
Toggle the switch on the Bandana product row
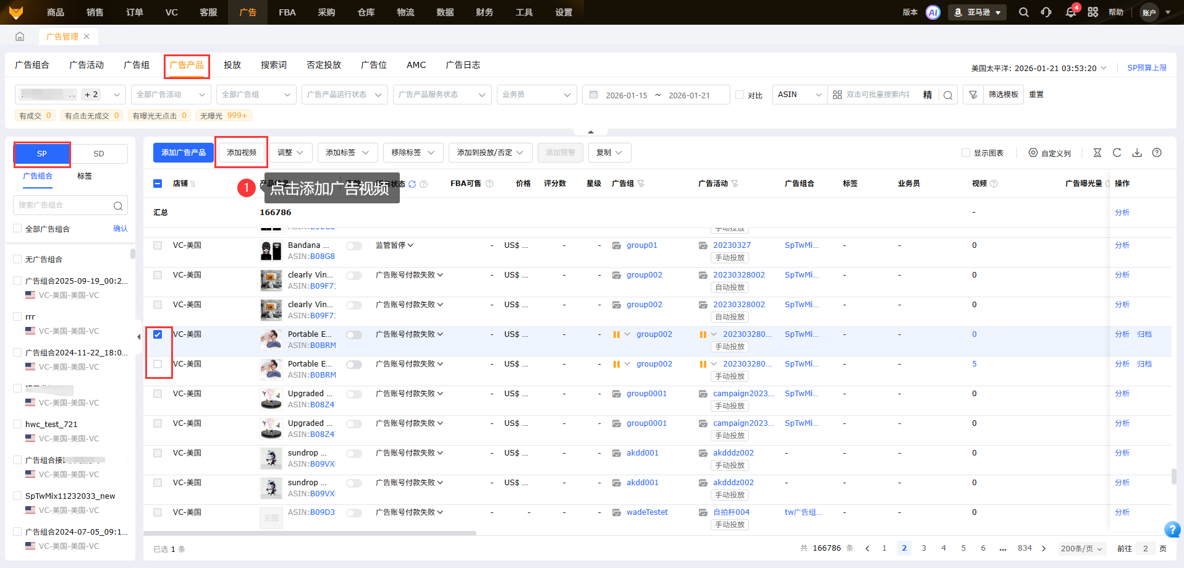(354, 246)
